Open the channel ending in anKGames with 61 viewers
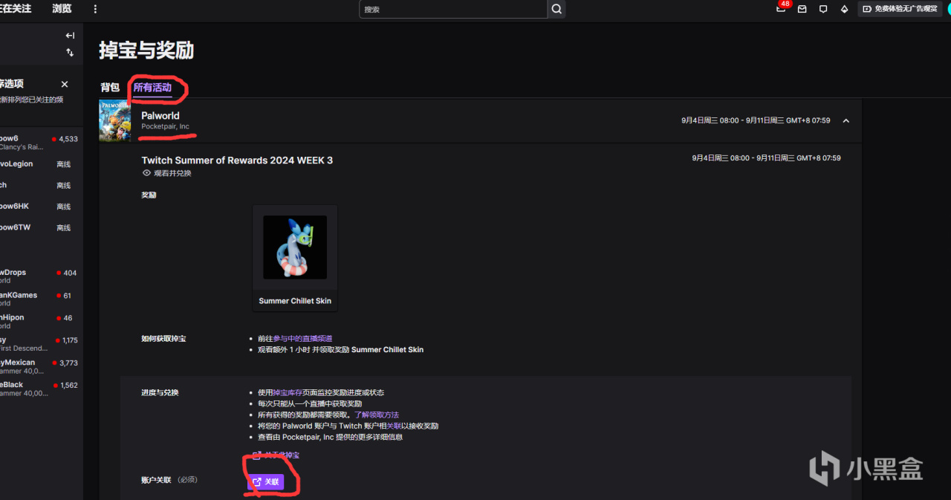The image size is (951, 500). [39, 299]
